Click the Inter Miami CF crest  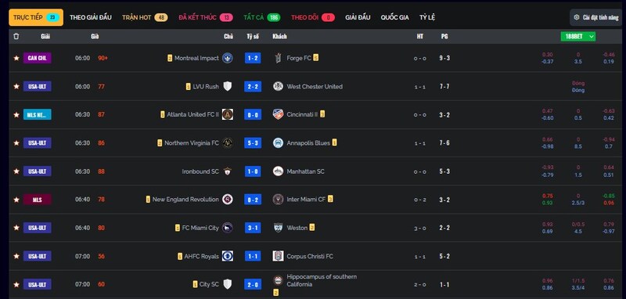(x=279, y=199)
